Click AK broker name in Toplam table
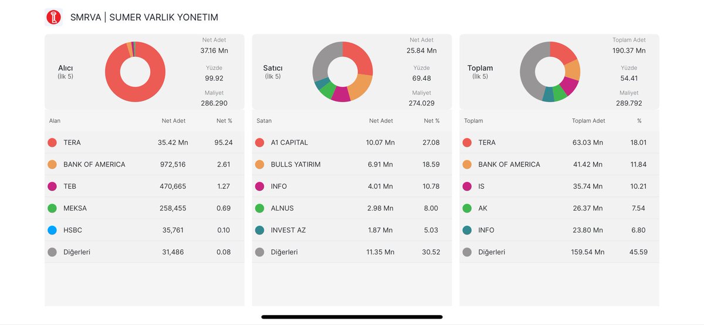Viewport: 704px width, 325px height. point(483,208)
